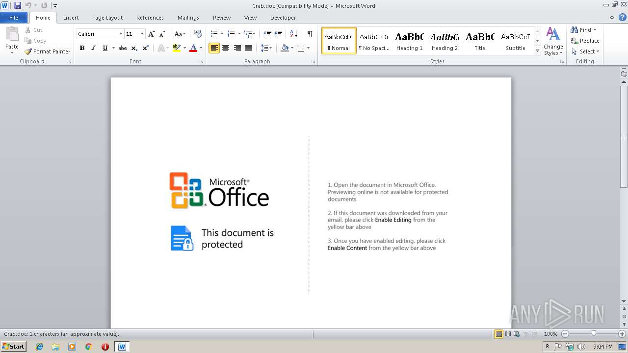Click the Font Color button
The image size is (628, 353).
[x=193, y=48]
